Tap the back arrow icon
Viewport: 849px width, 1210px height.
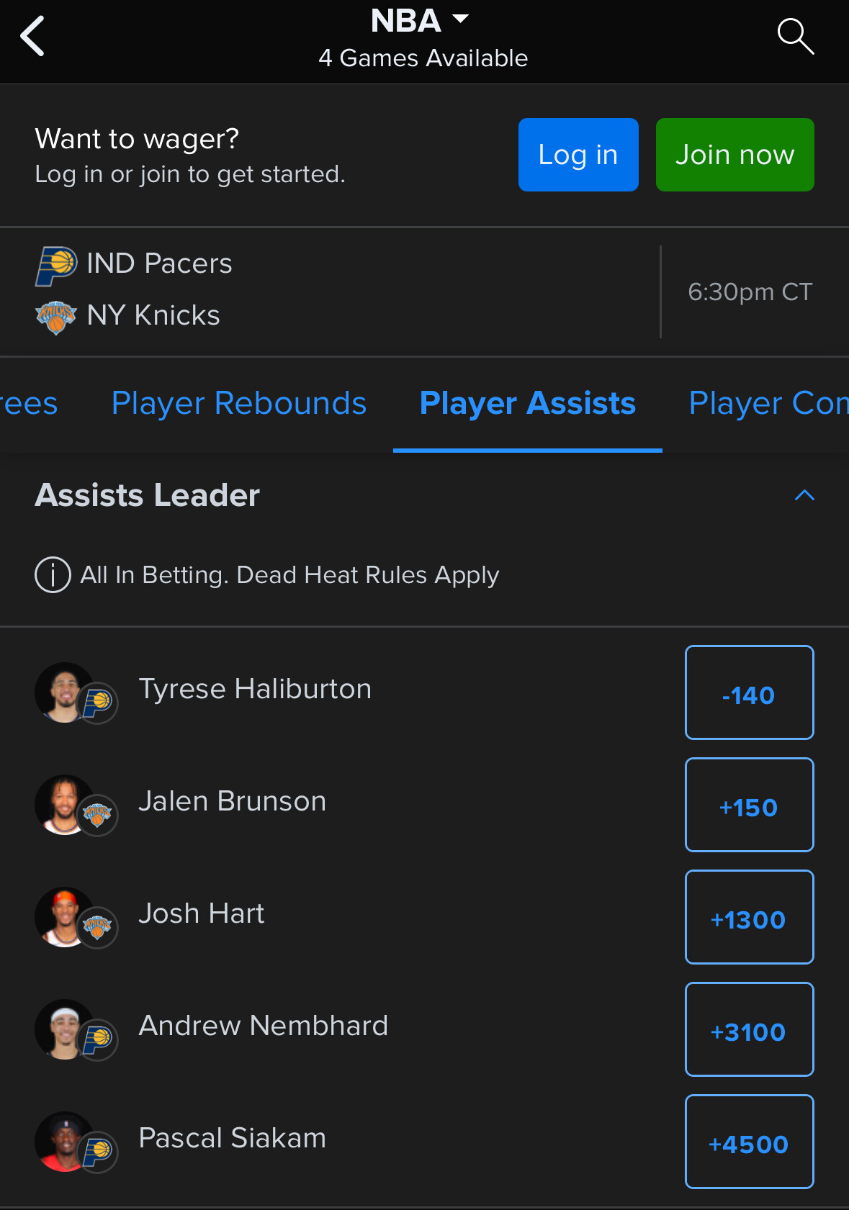click(32, 36)
